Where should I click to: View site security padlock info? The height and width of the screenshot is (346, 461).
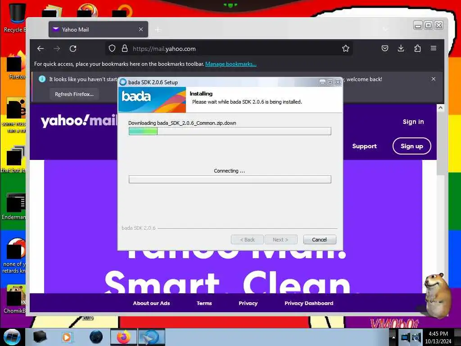[125, 48]
